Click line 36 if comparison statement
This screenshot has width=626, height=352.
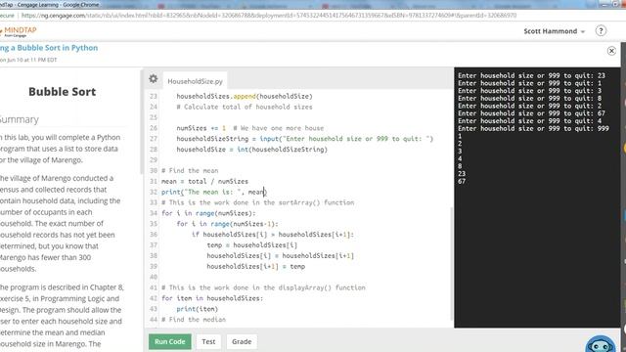(x=273, y=235)
